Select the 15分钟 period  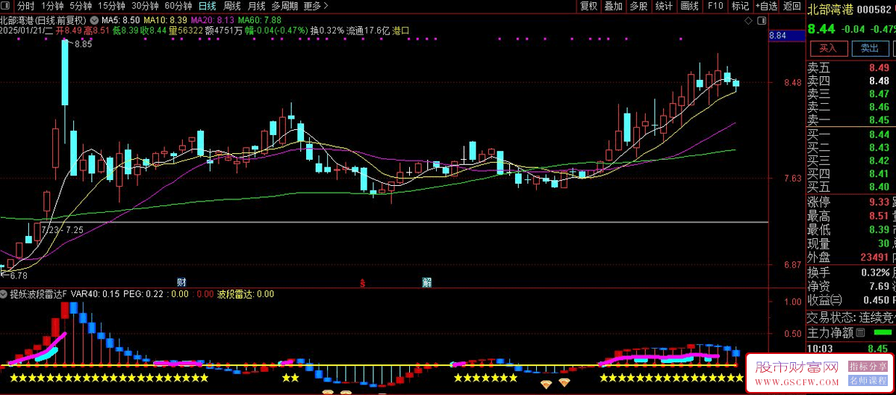tap(111, 6)
